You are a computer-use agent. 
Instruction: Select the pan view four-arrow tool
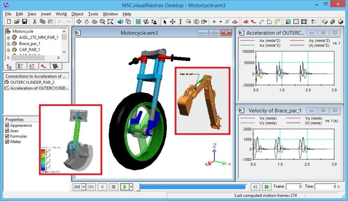pos(79,22)
